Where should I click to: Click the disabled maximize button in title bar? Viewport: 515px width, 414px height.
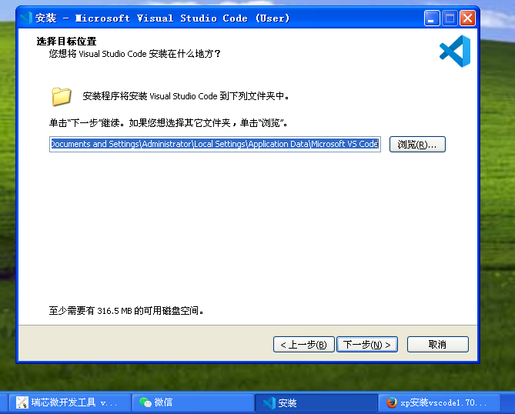pyautogui.click(x=450, y=18)
